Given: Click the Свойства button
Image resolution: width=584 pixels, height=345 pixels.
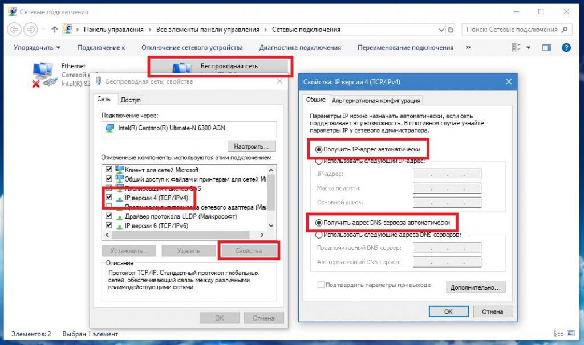Looking at the screenshot, I should point(249,251).
